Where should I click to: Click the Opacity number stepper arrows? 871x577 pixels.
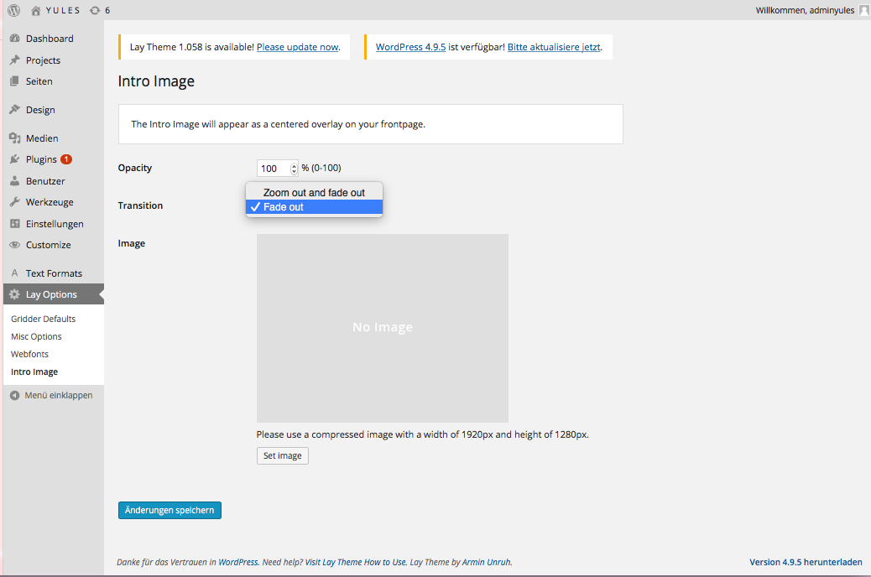[x=294, y=169]
